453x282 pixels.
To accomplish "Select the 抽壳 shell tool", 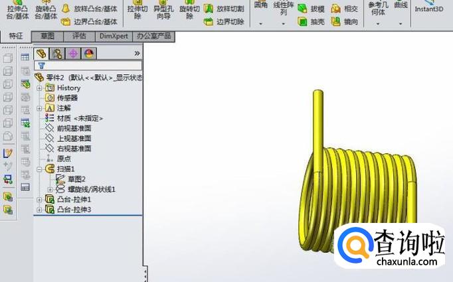I will coord(311,22).
